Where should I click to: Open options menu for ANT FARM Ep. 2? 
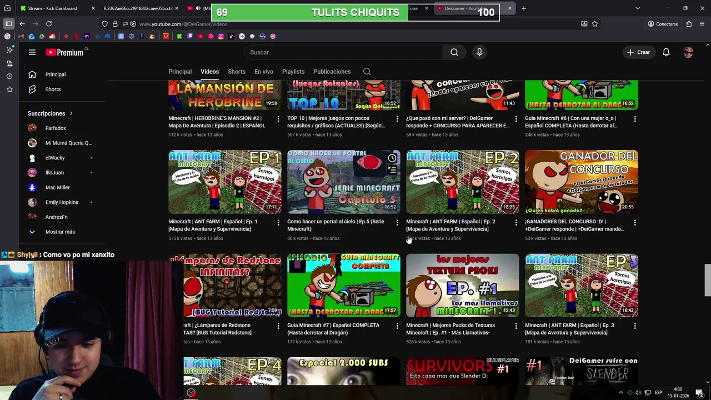click(516, 222)
